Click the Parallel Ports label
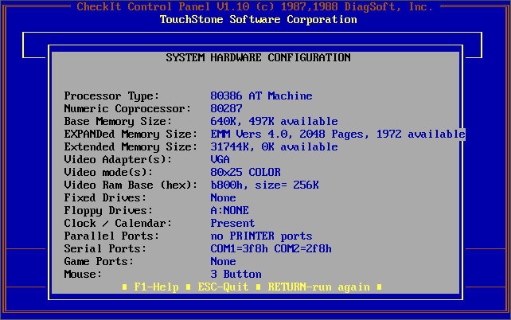Screen dimensions: 511x320 [x=111, y=236]
